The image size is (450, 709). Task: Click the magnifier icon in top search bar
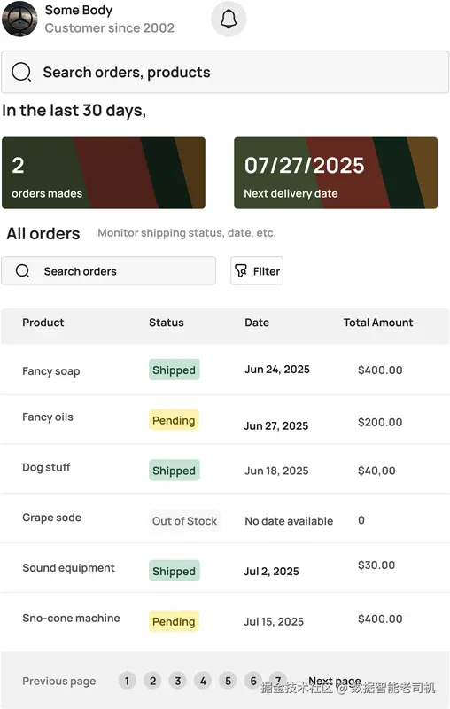tap(21, 72)
